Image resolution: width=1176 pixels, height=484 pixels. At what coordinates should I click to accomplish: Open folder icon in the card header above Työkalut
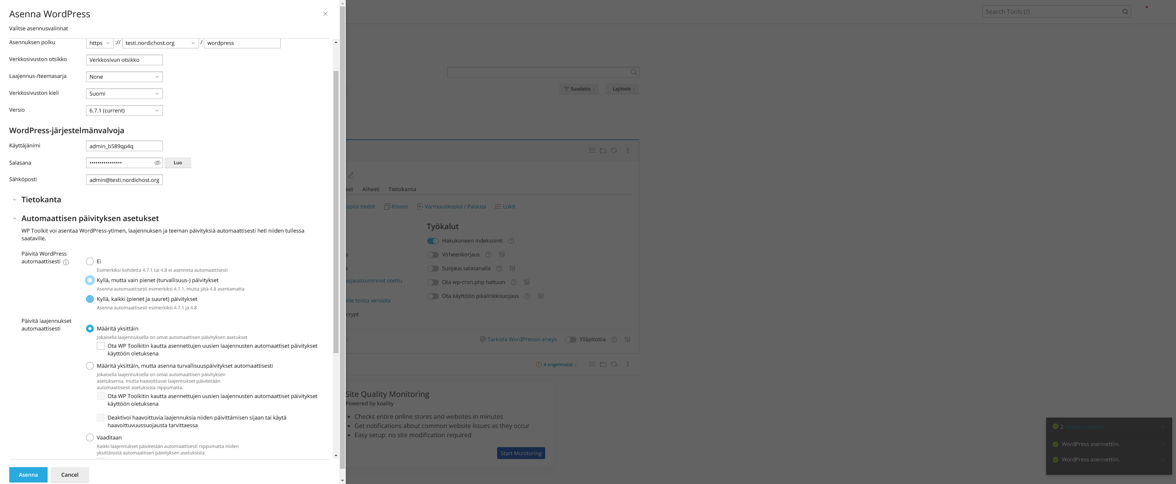[x=603, y=150]
